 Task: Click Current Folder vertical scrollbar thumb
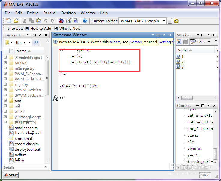[x=47, y=78]
